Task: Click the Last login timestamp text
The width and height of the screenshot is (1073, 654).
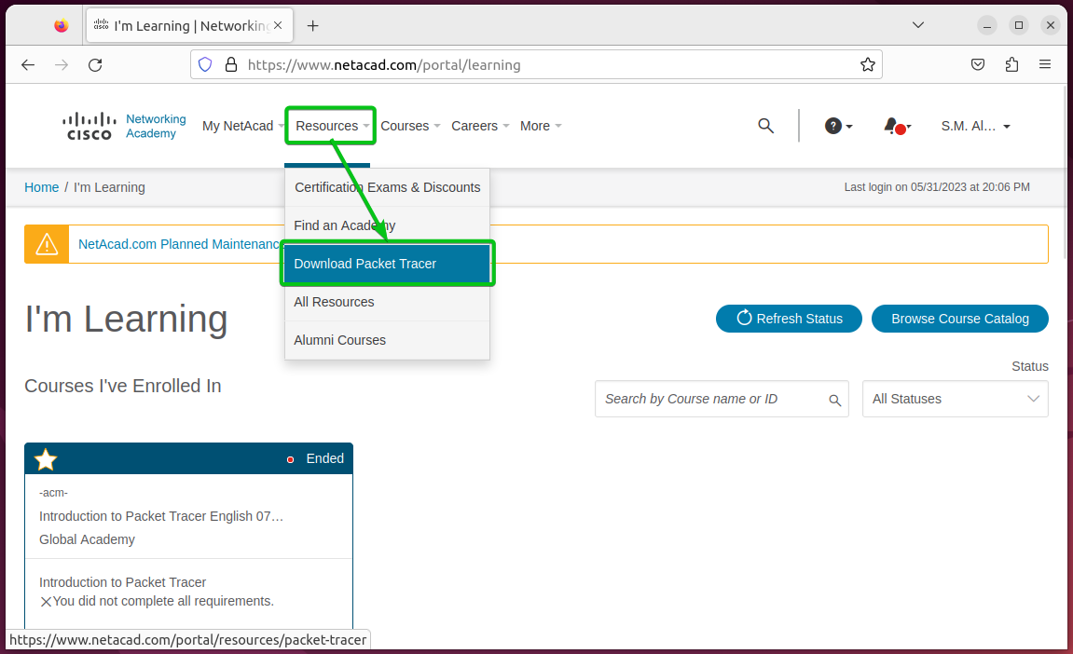Action: (937, 187)
